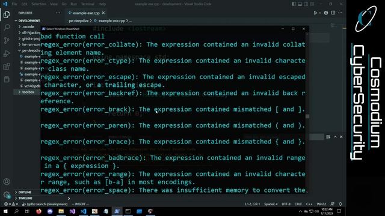
Task: Toggle the primary side bar layout icon
Action: [x=294, y=4]
